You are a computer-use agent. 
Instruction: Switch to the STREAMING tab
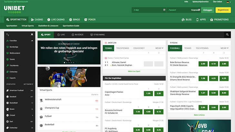pyautogui.click(x=97, y=35)
